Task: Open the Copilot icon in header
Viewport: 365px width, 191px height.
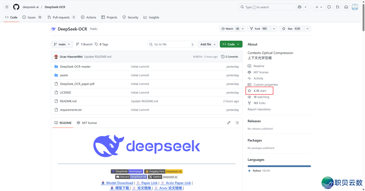Action: (x=299, y=7)
